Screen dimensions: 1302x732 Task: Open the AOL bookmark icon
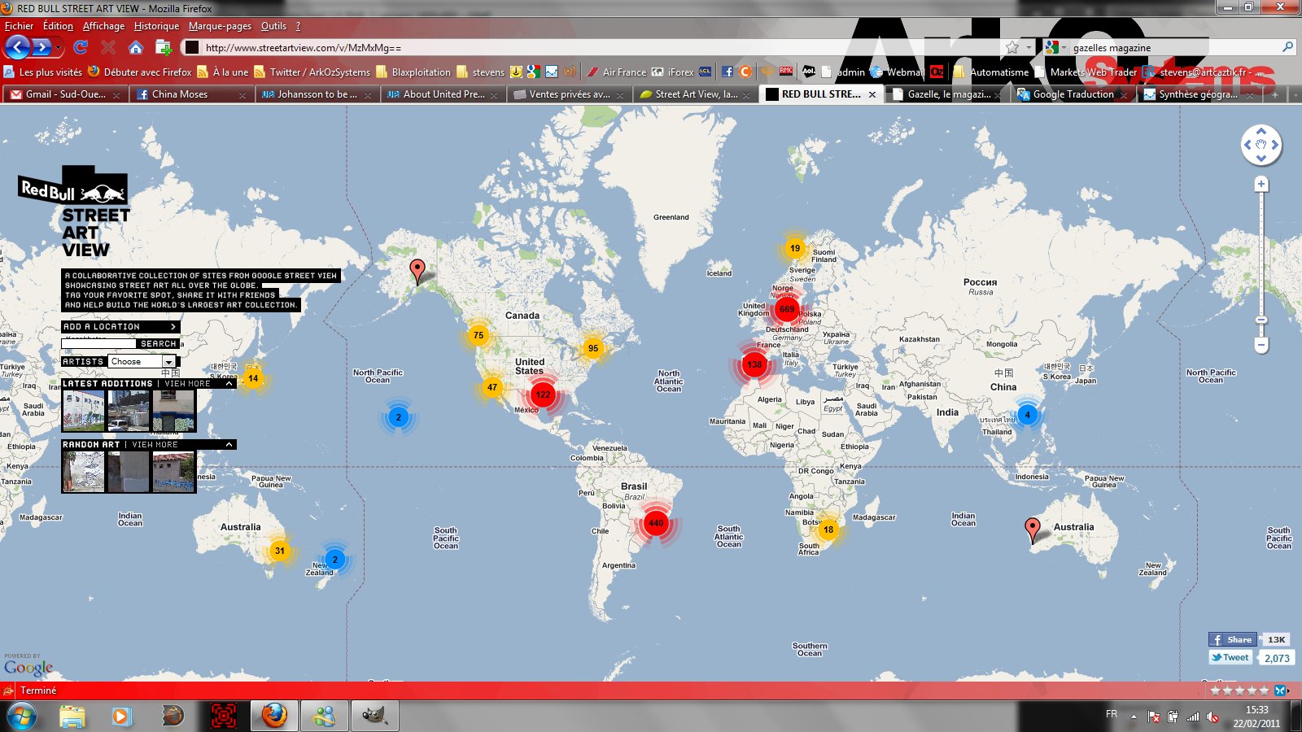coord(809,72)
